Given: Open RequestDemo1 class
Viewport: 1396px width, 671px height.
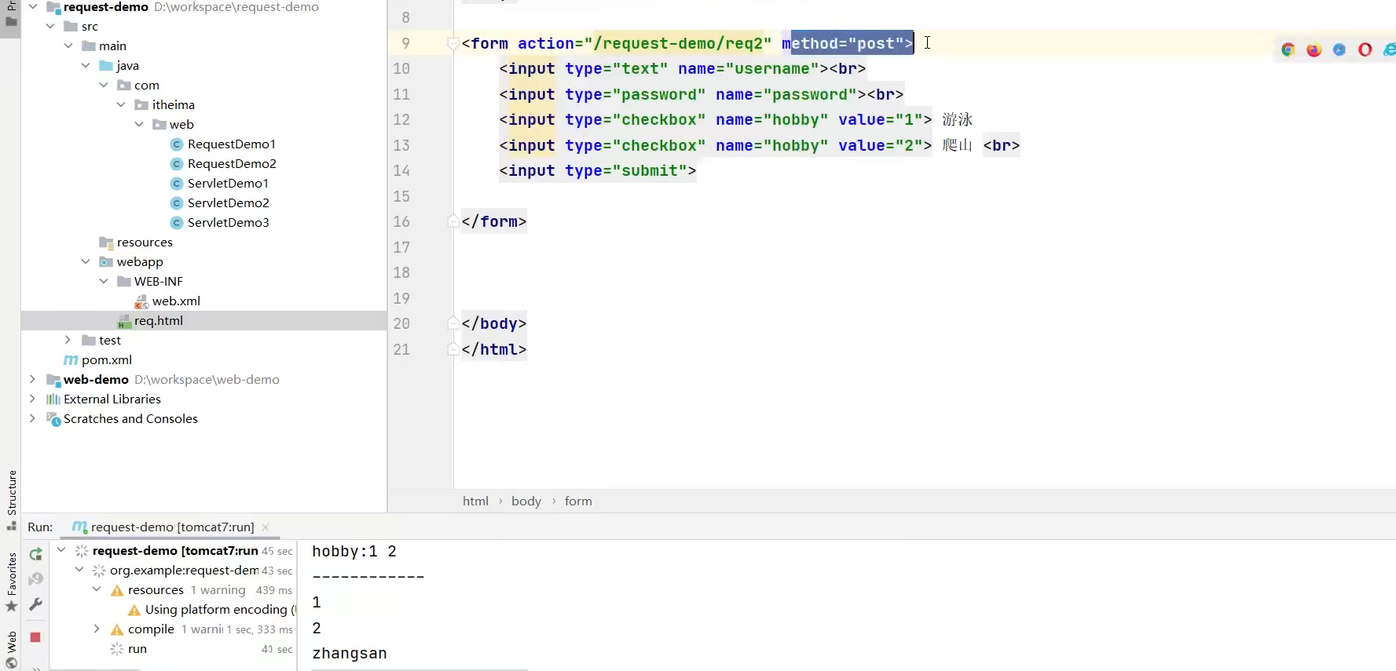Looking at the screenshot, I should tap(231, 144).
